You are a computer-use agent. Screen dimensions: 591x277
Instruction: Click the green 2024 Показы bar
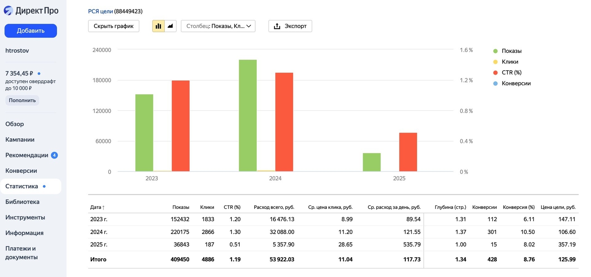(248, 115)
